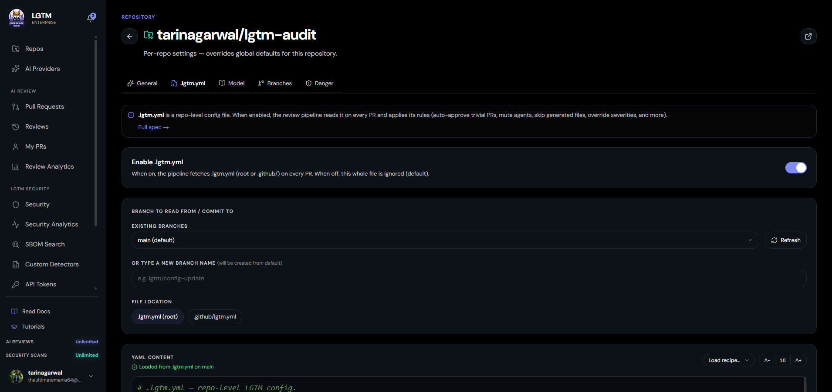Click the API Tokens key icon
The image size is (832, 392).
tap(16, 284)
